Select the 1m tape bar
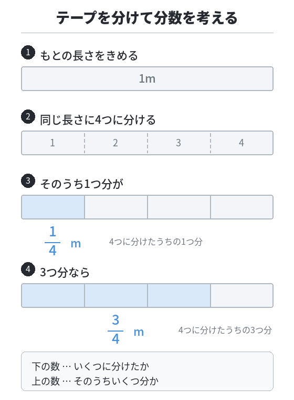The width and height of the screenshot is (294, 400). [x=147, y=78]
